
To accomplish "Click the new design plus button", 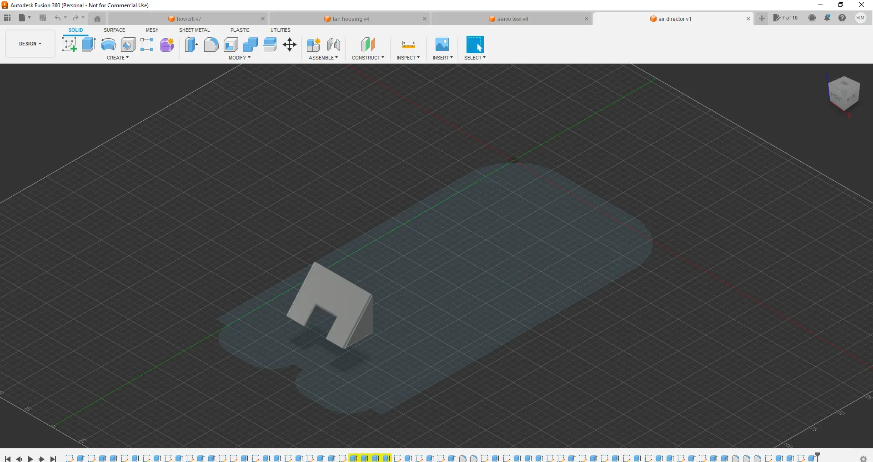I will tap(762, 19).
